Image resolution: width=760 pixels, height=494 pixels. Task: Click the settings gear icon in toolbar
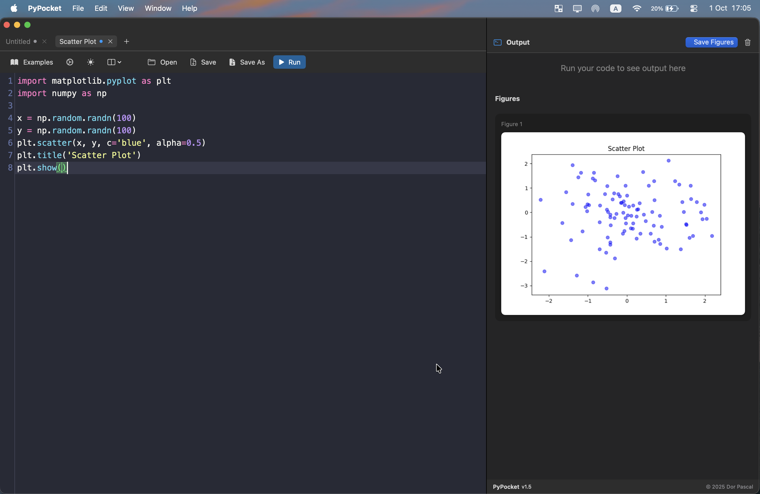pyautogui.click(x=70, y=62)
